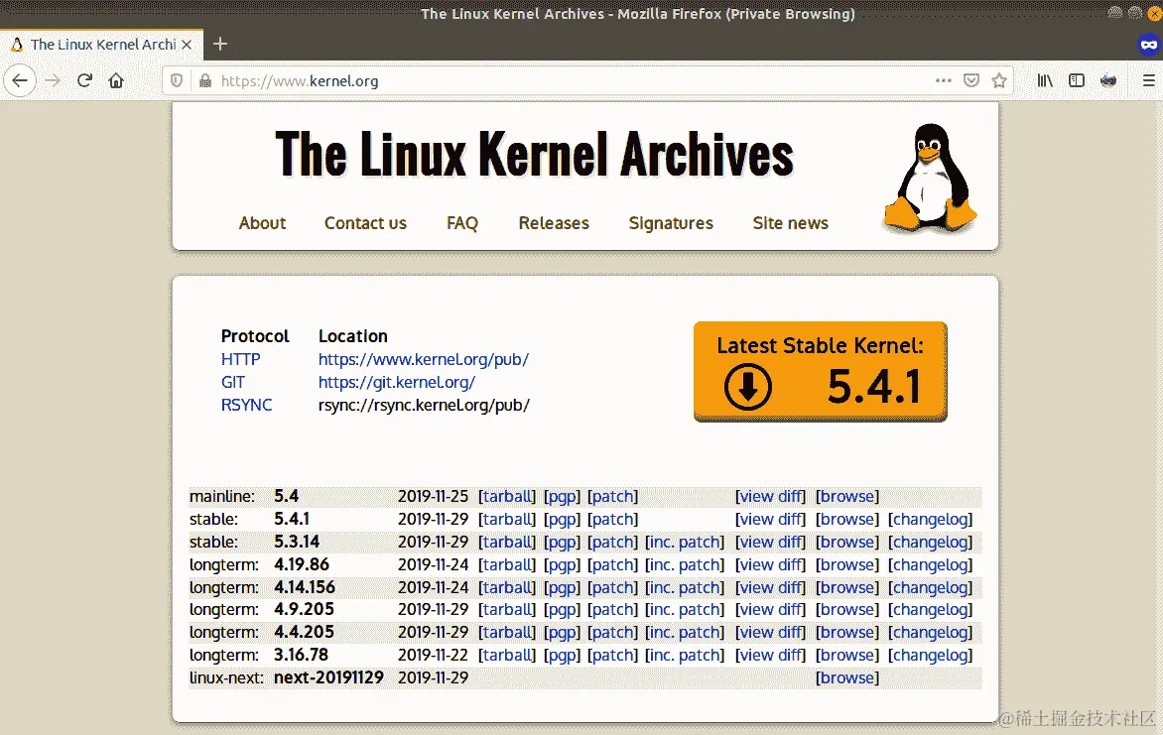
Task: Download latest stable kernel 5.4.1 button
Action: pos(821,371)
